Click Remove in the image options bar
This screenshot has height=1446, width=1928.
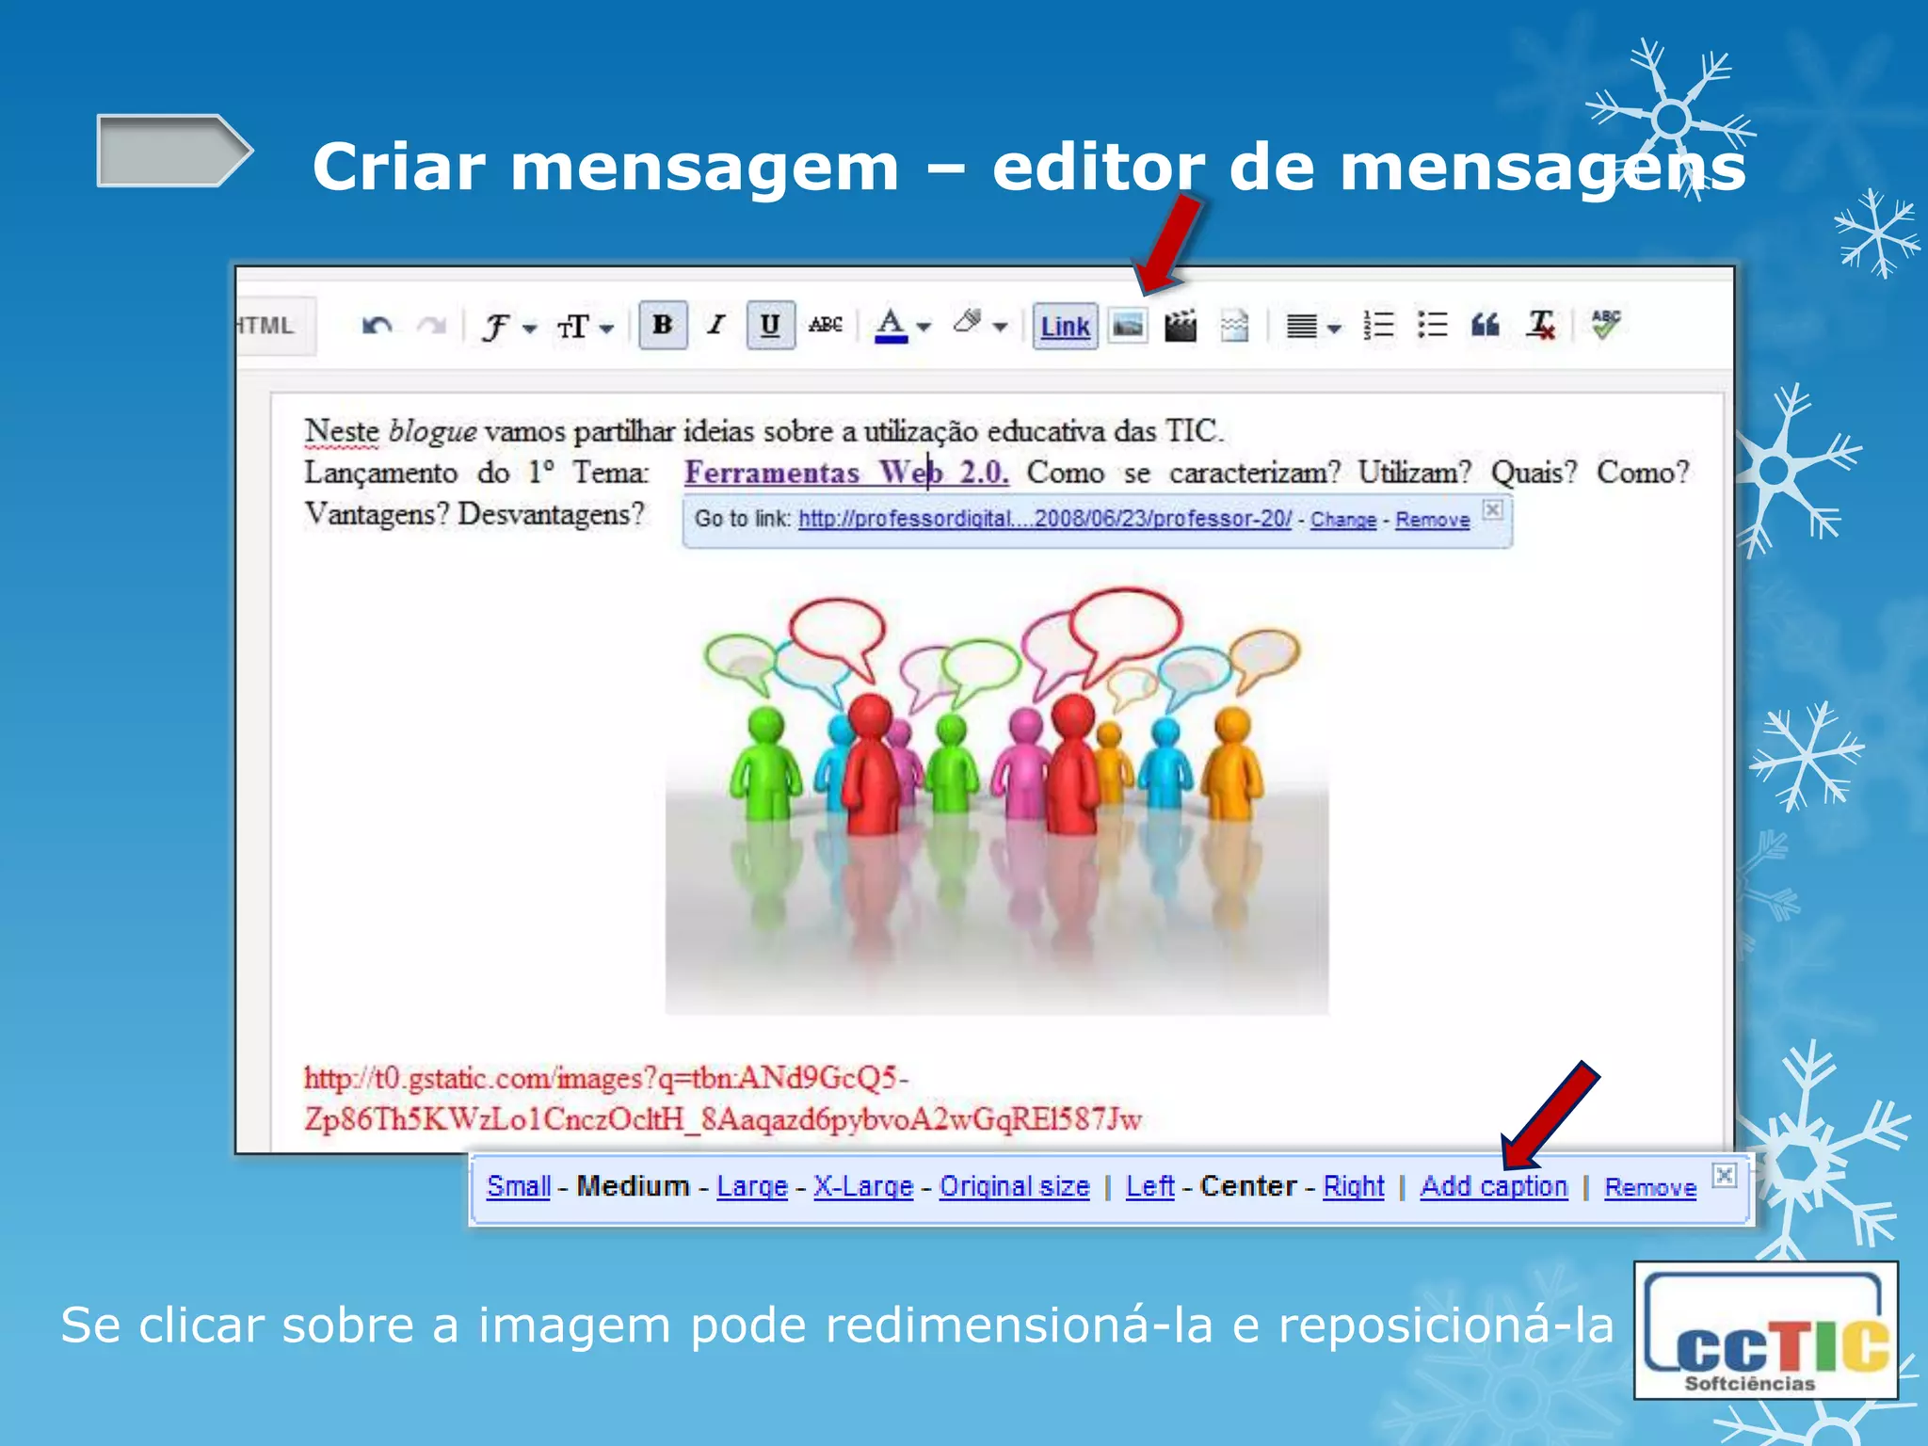coord(1650,1188)
